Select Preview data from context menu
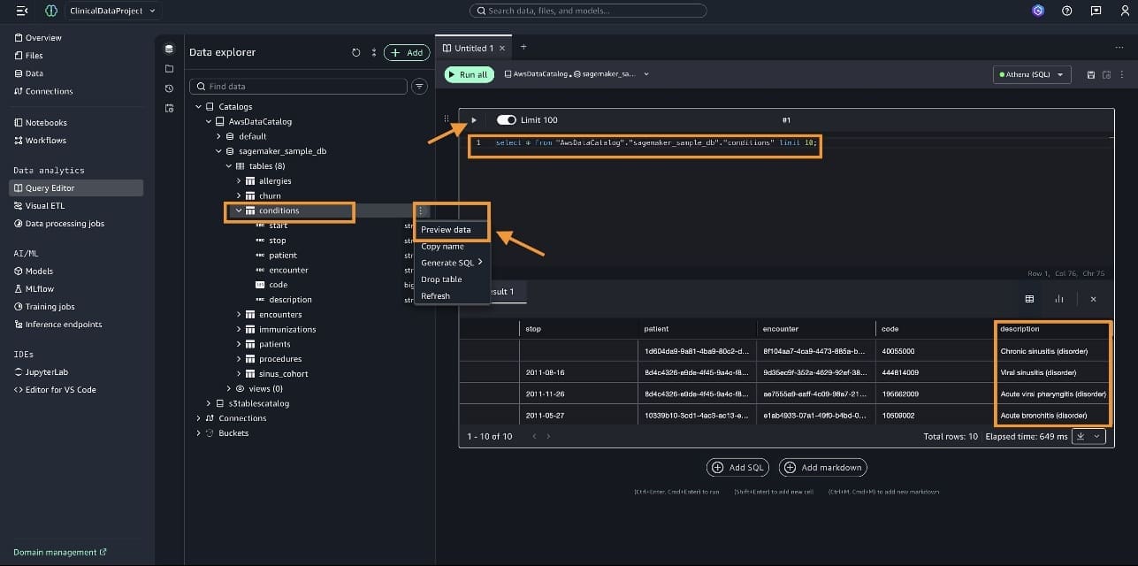 (446, 230)
